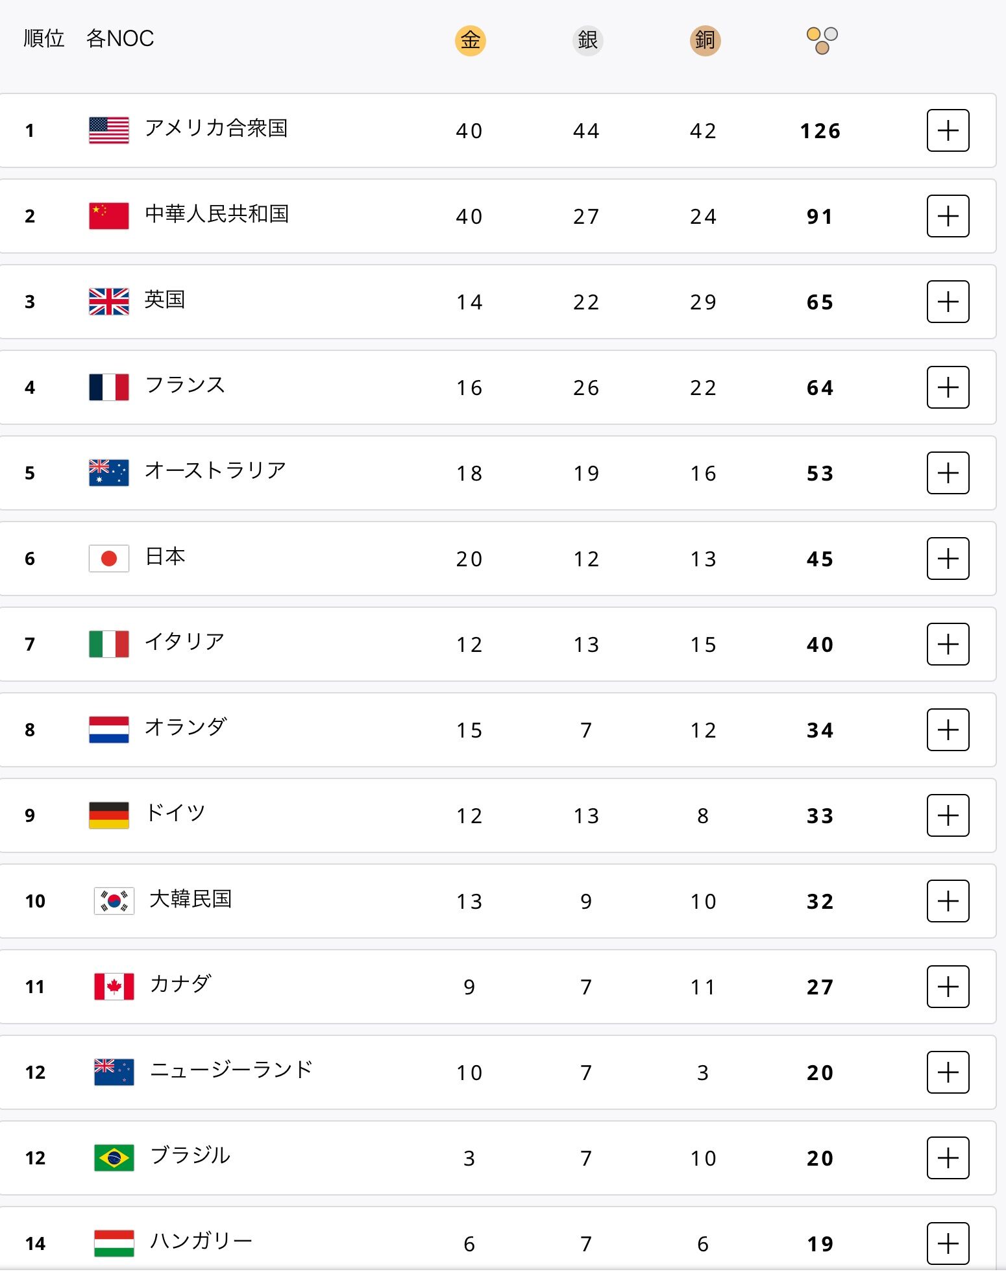Click the South Korea flag icon
1006x1274 pixels.
[114, 901]
